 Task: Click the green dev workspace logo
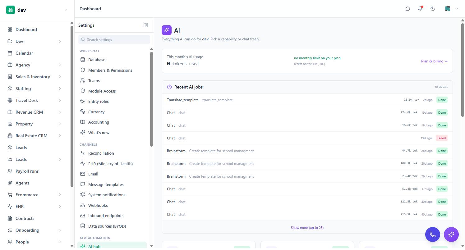point(11,10)
